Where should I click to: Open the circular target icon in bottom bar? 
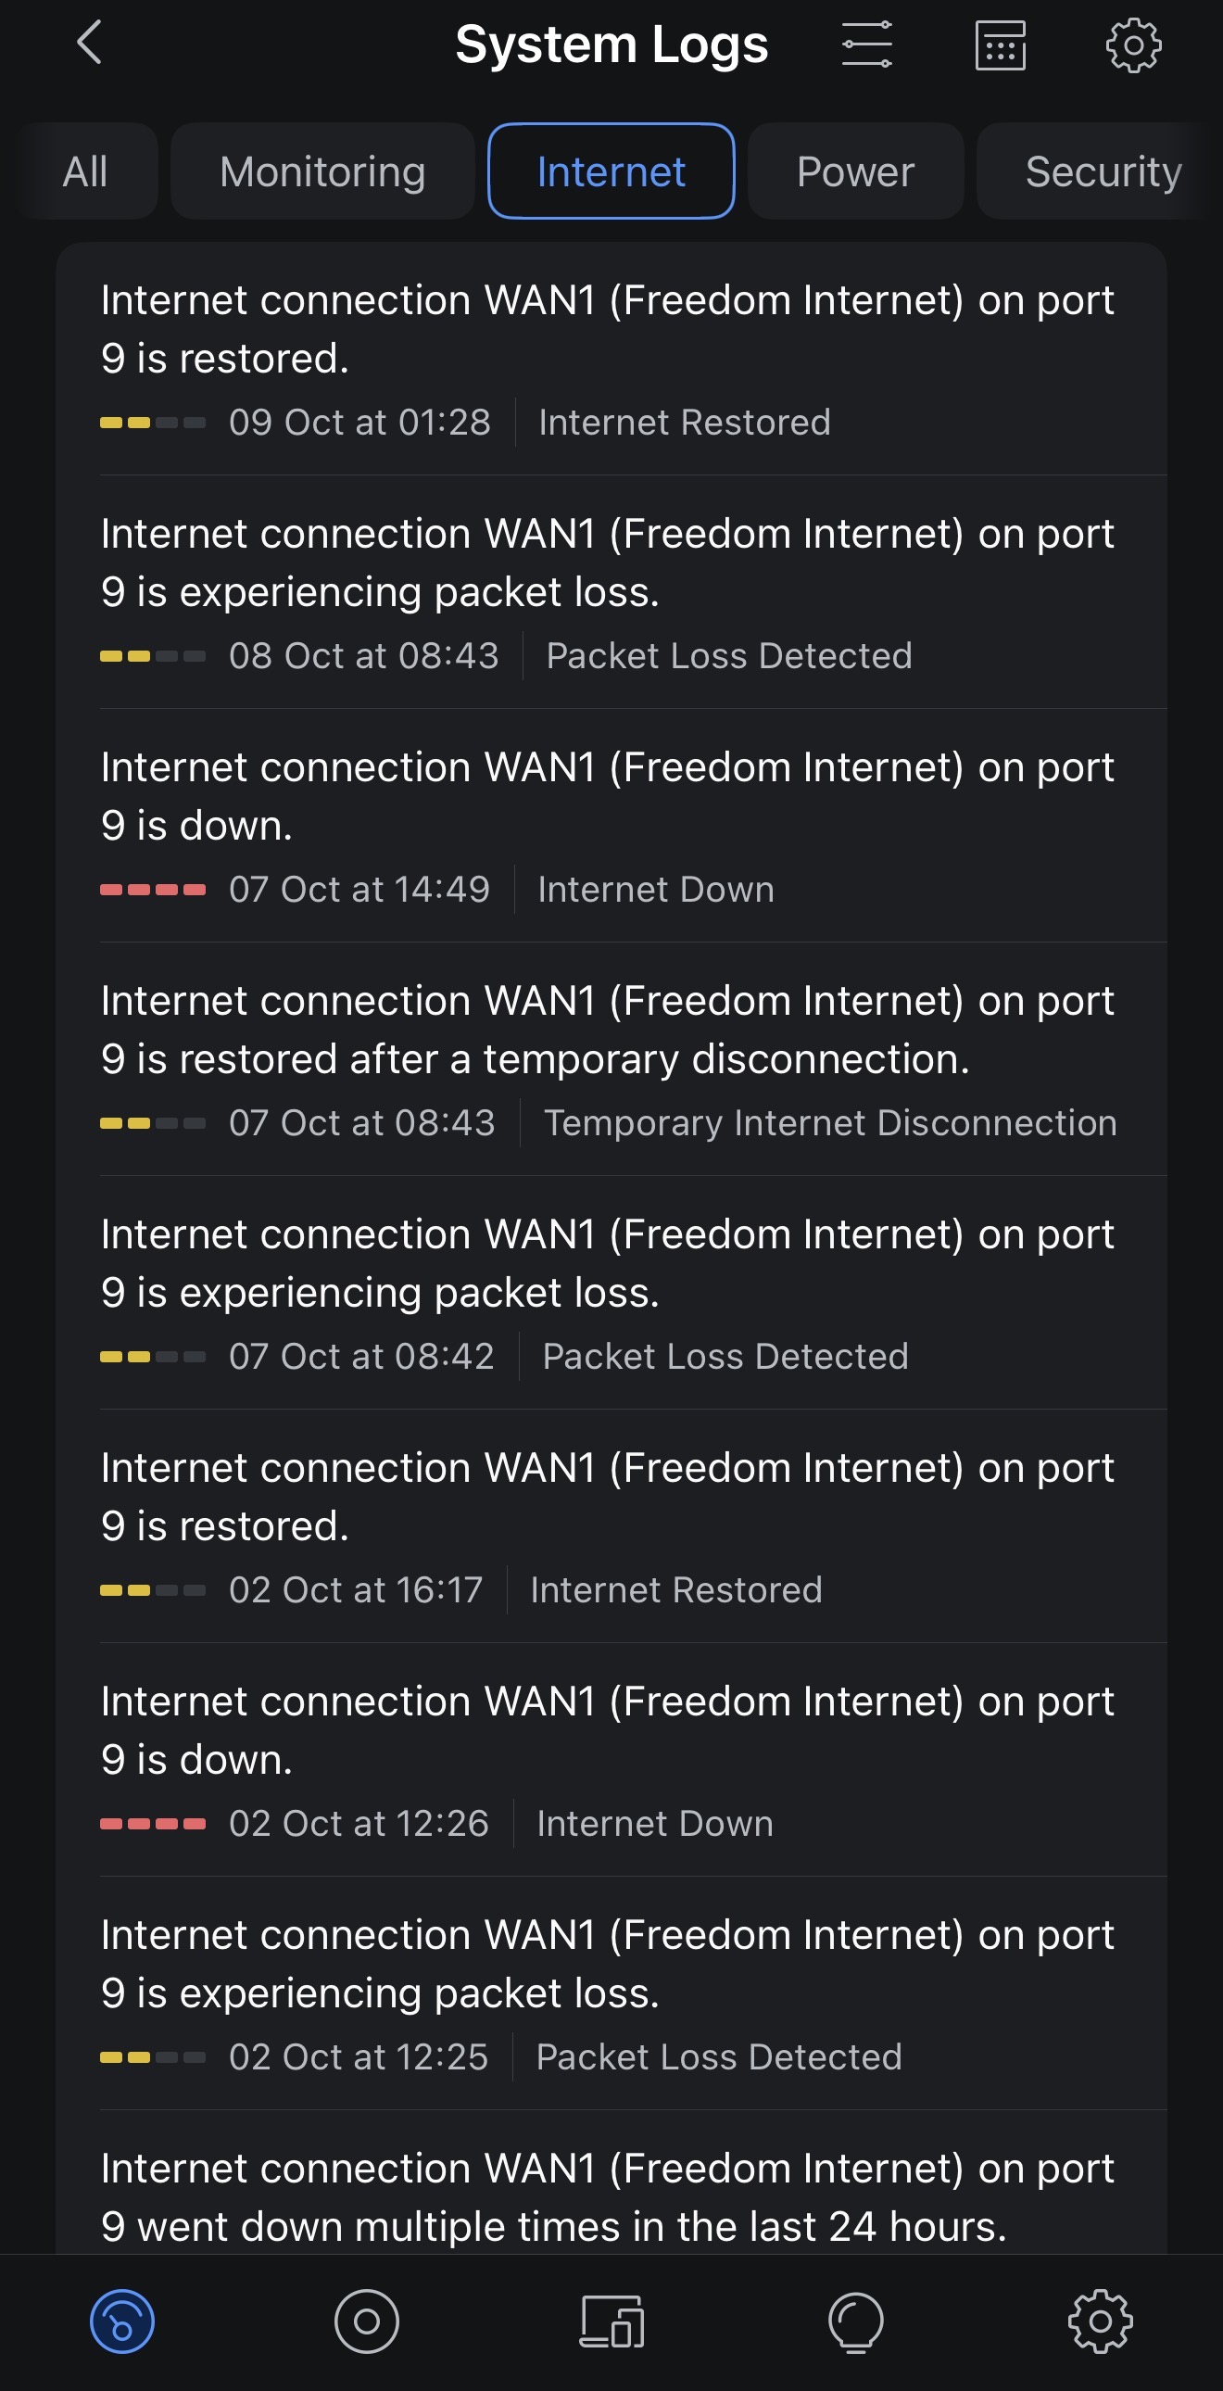tap(367, 2321)
